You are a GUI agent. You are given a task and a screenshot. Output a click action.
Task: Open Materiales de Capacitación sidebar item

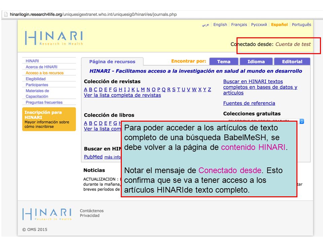(37, 93)
